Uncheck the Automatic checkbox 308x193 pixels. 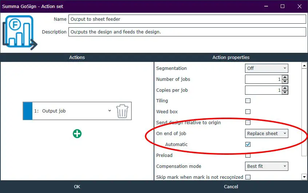tap(248, 145)
